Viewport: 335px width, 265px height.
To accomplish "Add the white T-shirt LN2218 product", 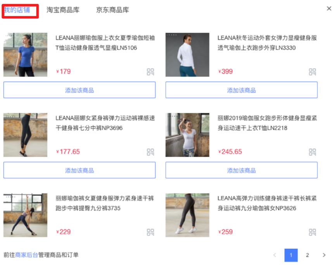I will click(x=242, y=170).
